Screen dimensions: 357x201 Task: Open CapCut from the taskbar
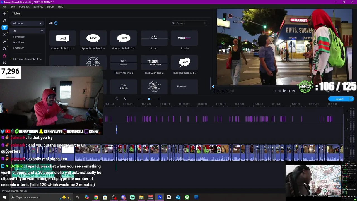(x=169, y=197)
